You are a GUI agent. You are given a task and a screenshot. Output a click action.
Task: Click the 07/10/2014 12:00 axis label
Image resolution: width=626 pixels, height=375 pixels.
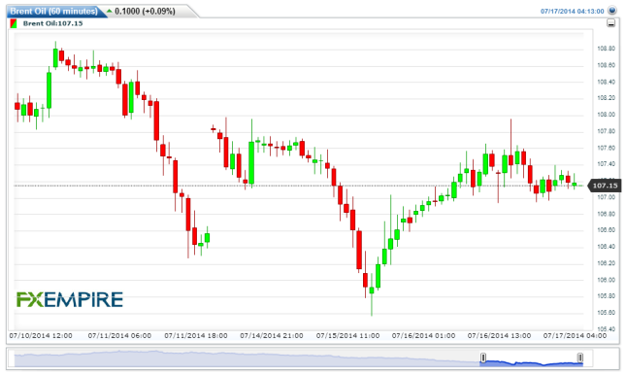click(41, 336)
